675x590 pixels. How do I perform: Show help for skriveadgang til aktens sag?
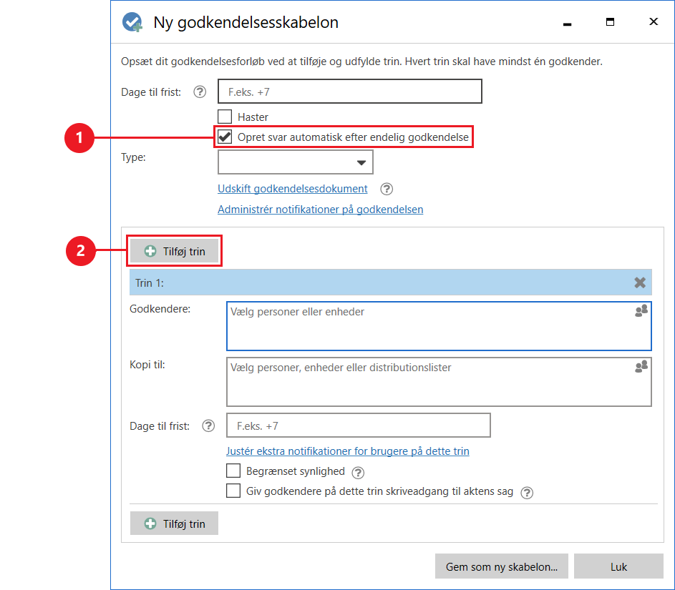point(527,493)
